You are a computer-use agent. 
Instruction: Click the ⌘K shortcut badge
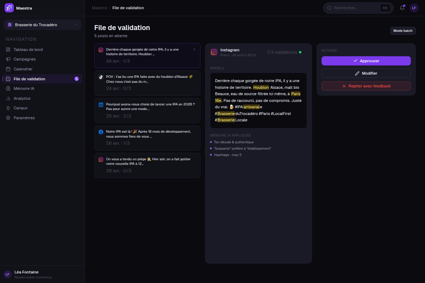pos(385,8)
